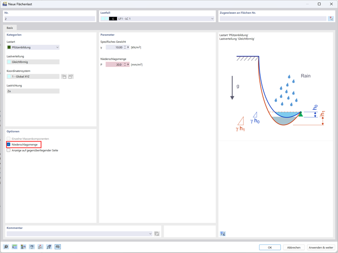Uncheck the Niederschlagsmenge option

point(8,144)
